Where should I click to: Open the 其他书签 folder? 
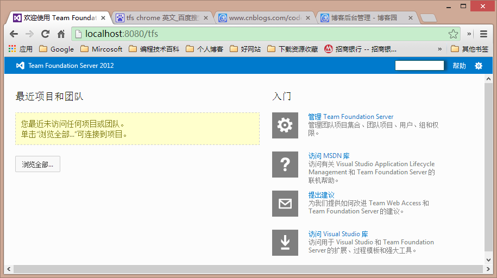pyautogui.click(x=469, y=49)
